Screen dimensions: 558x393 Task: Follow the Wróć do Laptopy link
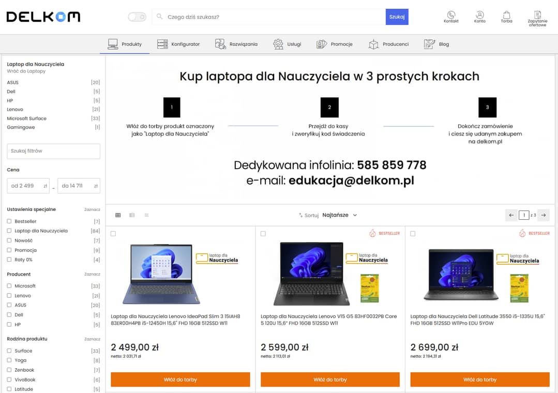[26, 71]
